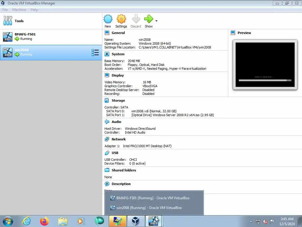This screenshot has width=302, height=227.
Task: Open Windows Media Player from taskbar
Action: click(x=81, y=221)
